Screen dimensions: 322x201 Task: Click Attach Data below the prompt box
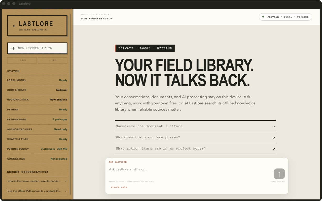click(119, 187)
